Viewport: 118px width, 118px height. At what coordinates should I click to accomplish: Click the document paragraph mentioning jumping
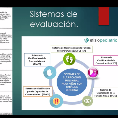click(x=5, y=16)
